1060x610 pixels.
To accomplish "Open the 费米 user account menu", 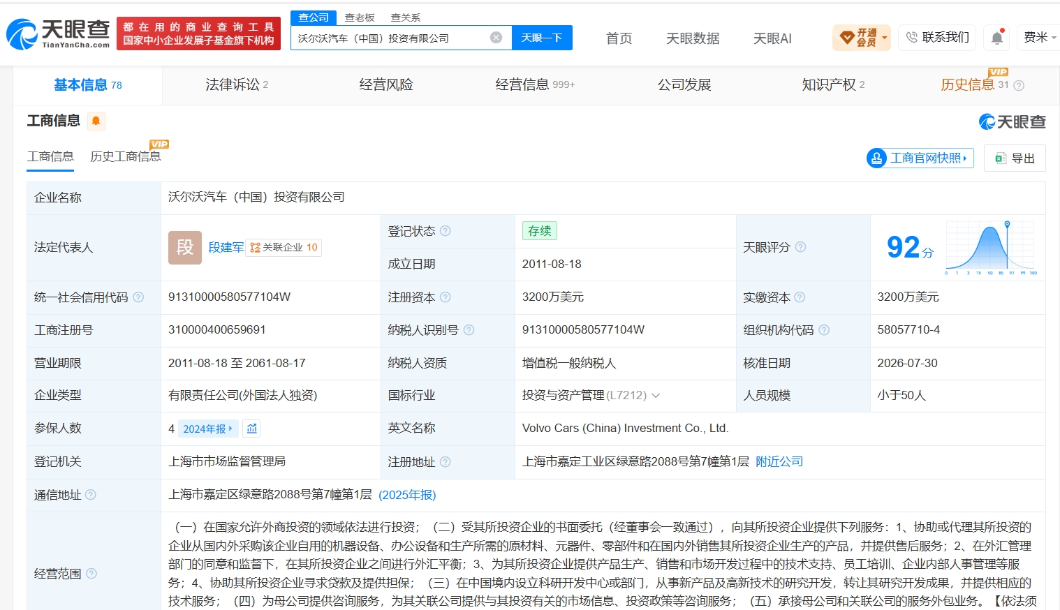I will click(x=1040, y=38).
